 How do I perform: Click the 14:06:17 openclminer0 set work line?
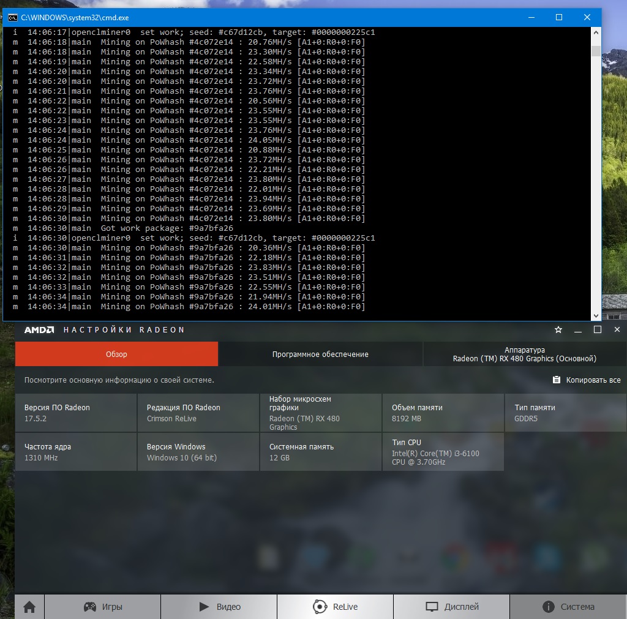pos(193,32)
